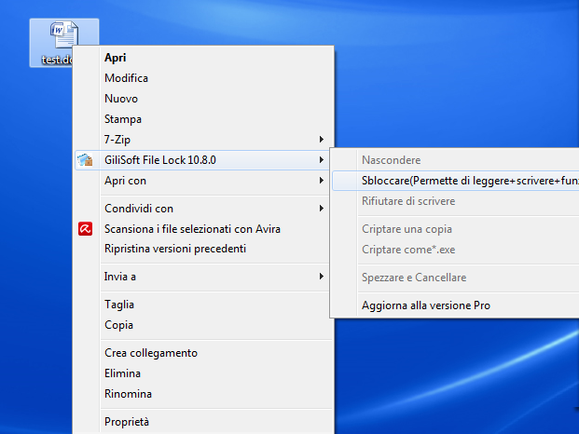Open the GiliSoft File Lock 10.8.0 entry
This screenshot has width=579, height=434.
coord(201,160)
